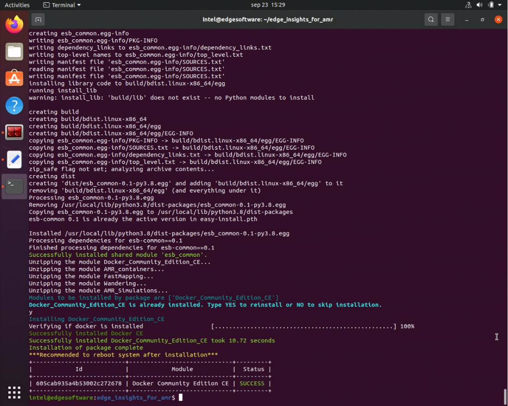Screen dimensions: 508x406
Task: Open the clock showing sep 23 15:29
Action: (268, 5)
